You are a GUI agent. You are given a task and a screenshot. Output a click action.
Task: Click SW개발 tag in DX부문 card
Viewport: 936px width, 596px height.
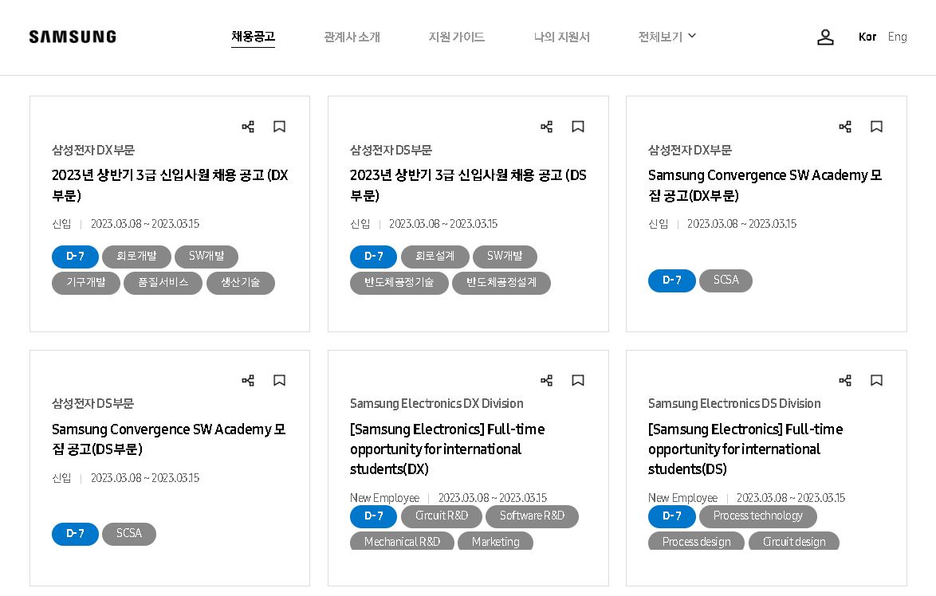pyautogui.click(x=206, y=257)
